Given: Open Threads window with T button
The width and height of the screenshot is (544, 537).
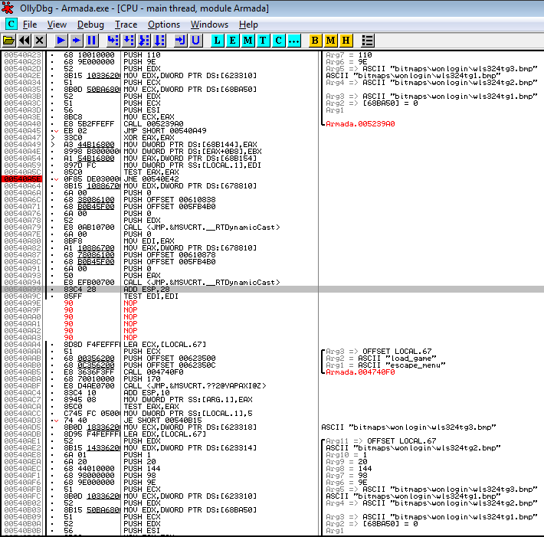Looking at the screenshot, I should 263,41.
